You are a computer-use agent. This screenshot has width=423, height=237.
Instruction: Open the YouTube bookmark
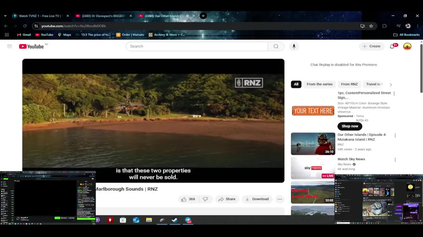tap(44, 35)
